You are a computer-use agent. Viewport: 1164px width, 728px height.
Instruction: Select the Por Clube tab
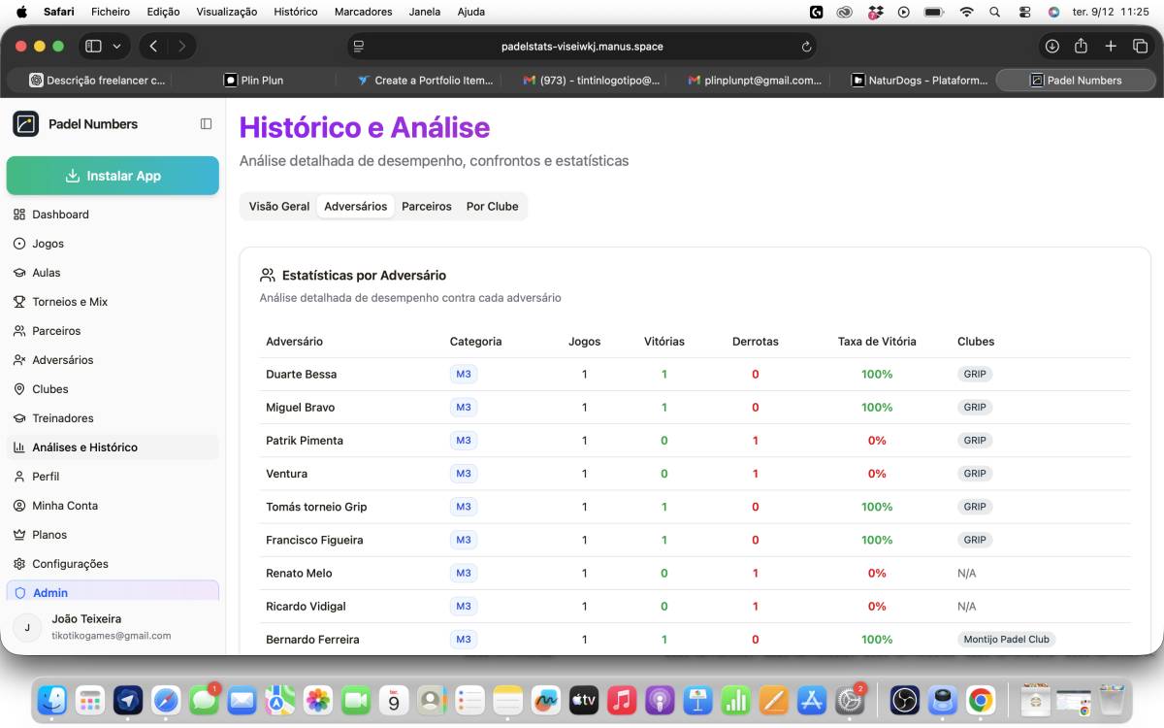coord(492,207)
